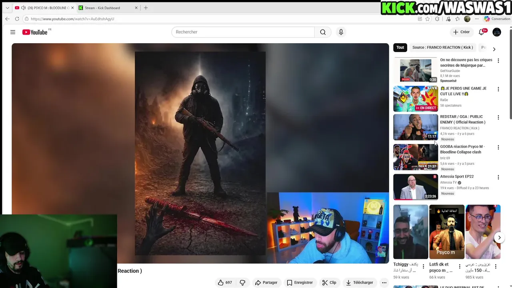This screenshot has height=288, width=512.
Task: Open more video actions ellipsis
Action: click(384, 282)
